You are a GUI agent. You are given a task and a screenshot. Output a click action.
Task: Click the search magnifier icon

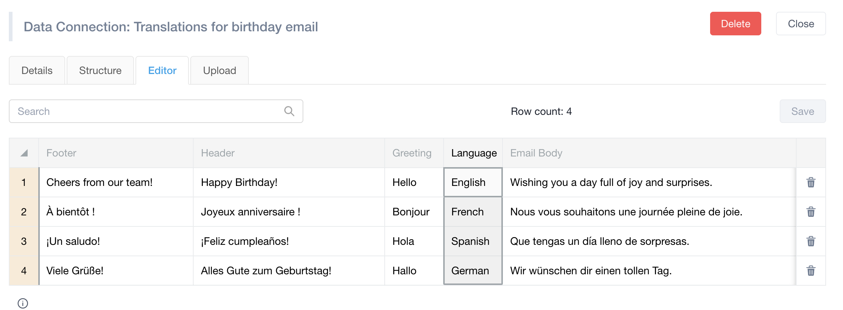coord(289,111)
